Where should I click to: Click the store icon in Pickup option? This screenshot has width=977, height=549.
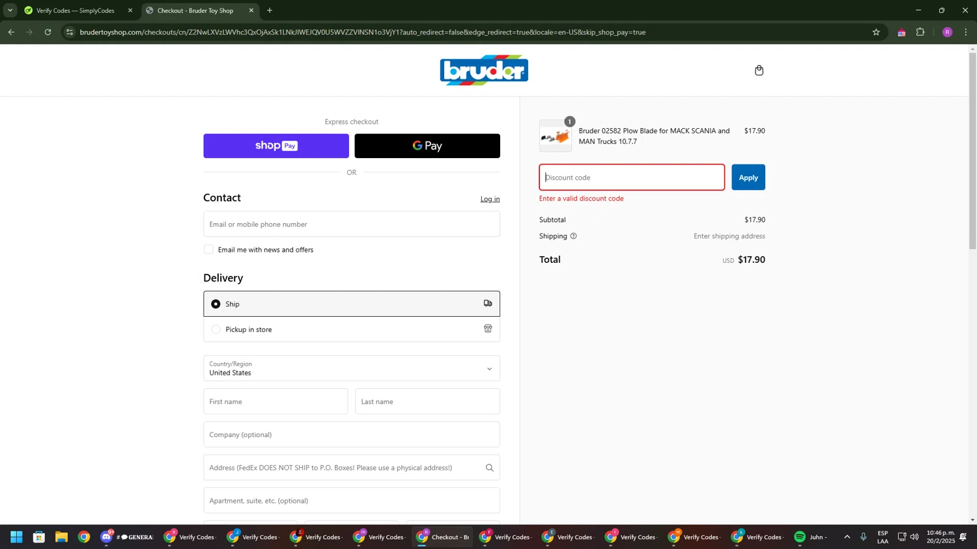(x=488, y=328)
